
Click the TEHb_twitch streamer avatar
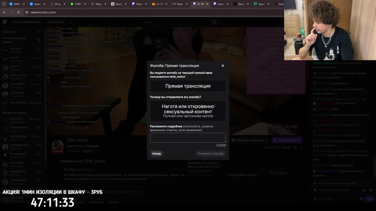coord(58,146)
